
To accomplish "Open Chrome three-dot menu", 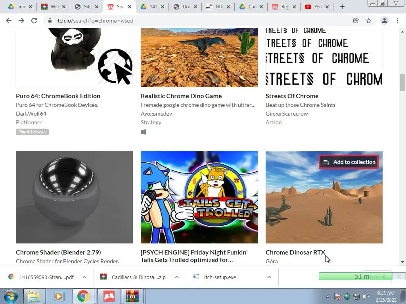I will point(397,21).
